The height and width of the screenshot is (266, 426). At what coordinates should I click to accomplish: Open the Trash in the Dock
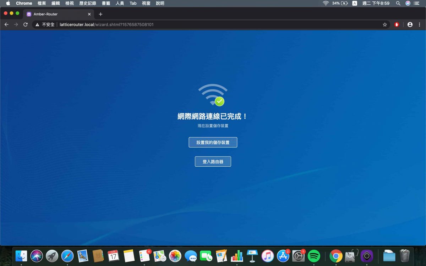pos(405,256)
